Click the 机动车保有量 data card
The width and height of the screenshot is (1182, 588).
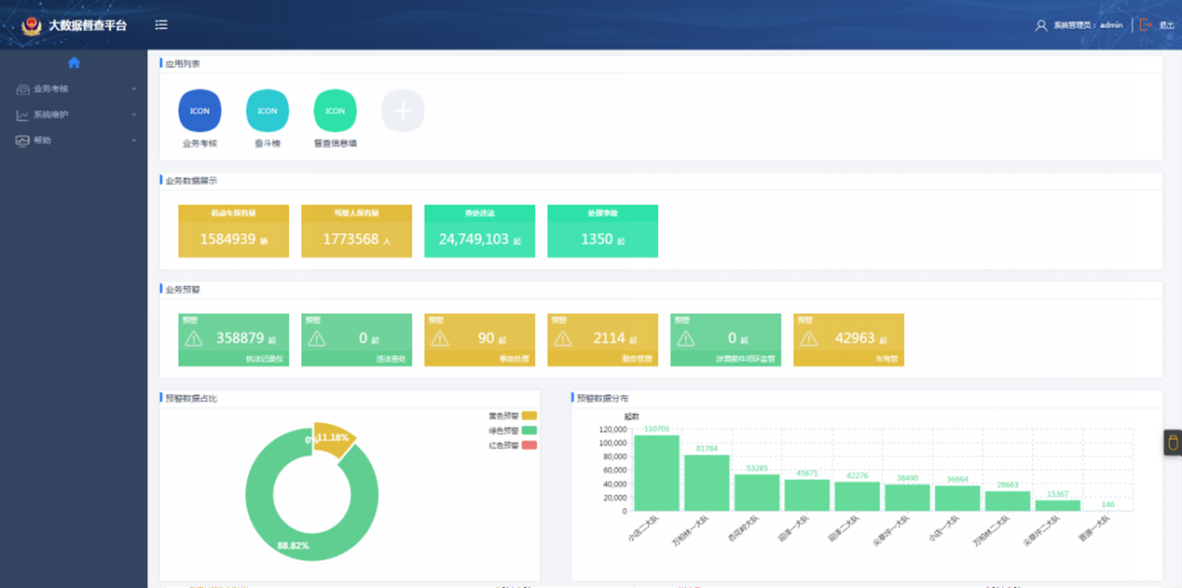pyautogui.click(x=233, y=231)
